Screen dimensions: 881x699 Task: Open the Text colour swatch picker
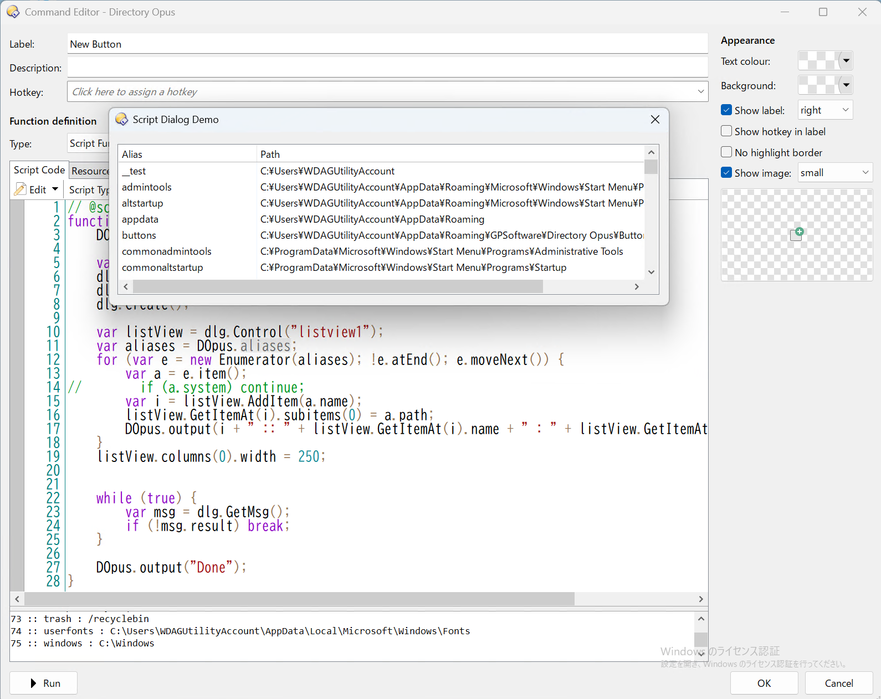click(825, 60)
